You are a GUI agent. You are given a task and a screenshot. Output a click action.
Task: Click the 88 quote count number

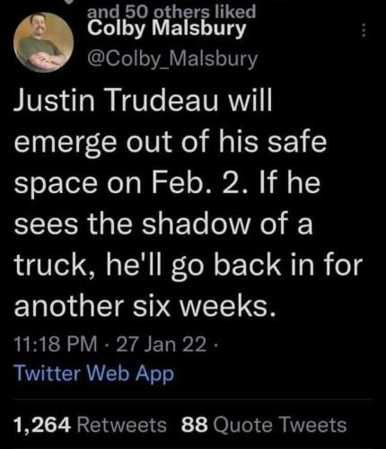click(x=194, y=425)
